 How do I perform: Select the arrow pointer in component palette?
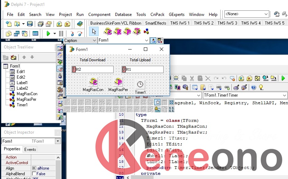[x=94, y=31]
